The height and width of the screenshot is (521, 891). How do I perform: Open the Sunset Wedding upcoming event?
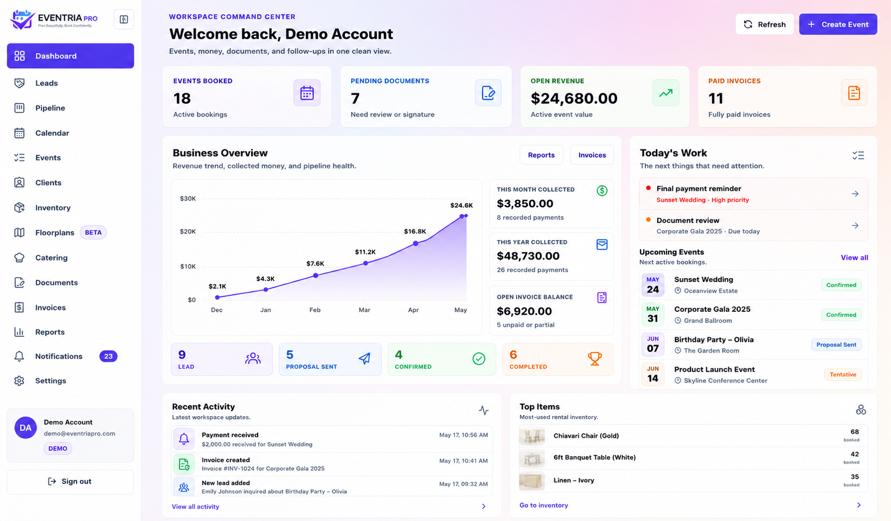[x=753, y=285]
